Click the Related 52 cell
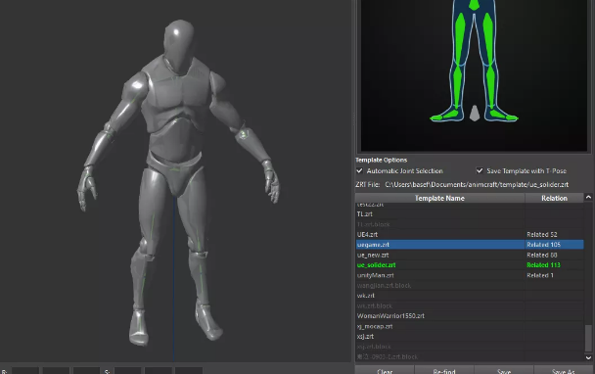This screenshot has height=374, width=595. (554, 235)
